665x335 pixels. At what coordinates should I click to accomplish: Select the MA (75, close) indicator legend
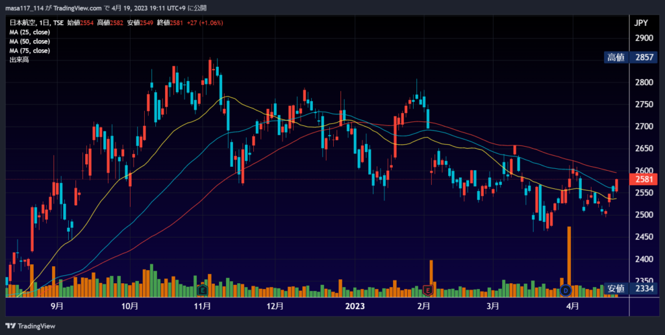click(x=30, y=51)
